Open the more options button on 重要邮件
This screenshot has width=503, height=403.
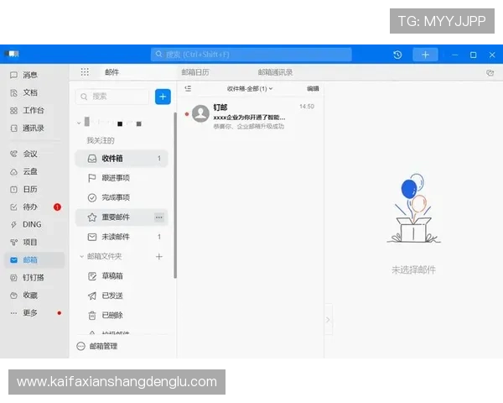(x=159, y=217)
